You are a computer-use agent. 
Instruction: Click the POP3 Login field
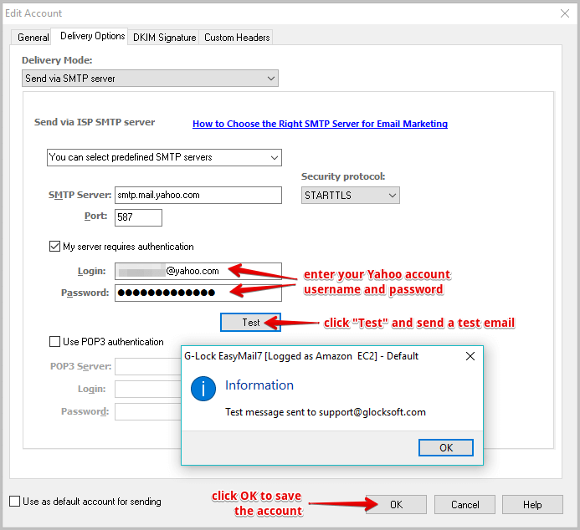click(148, 389)
